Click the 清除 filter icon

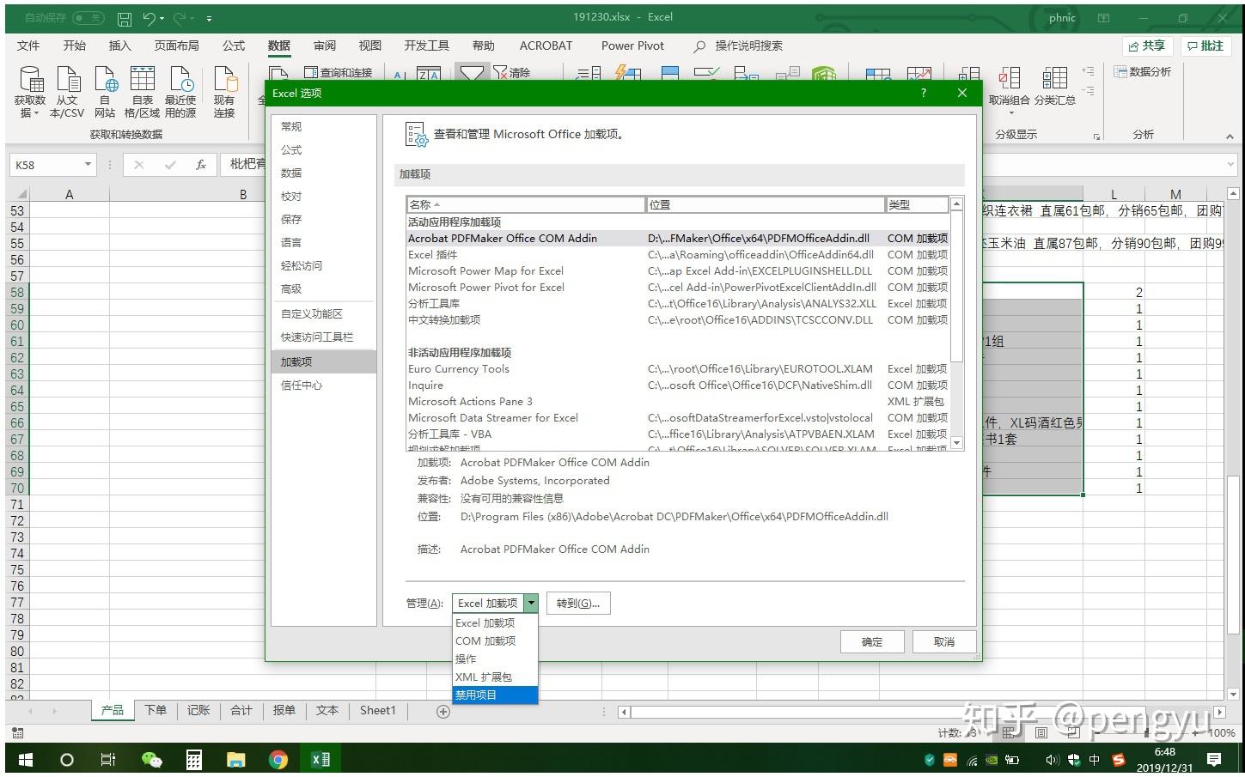[512, 73]
